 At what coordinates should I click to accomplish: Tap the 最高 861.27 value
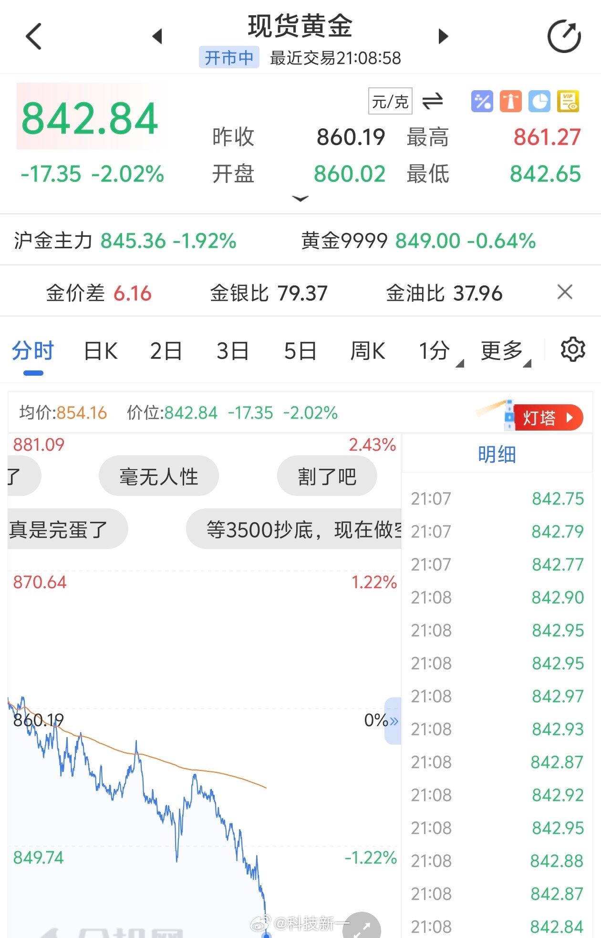[x=547, y=137]
